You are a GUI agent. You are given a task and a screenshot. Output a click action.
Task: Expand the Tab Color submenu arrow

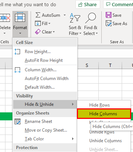73,139
